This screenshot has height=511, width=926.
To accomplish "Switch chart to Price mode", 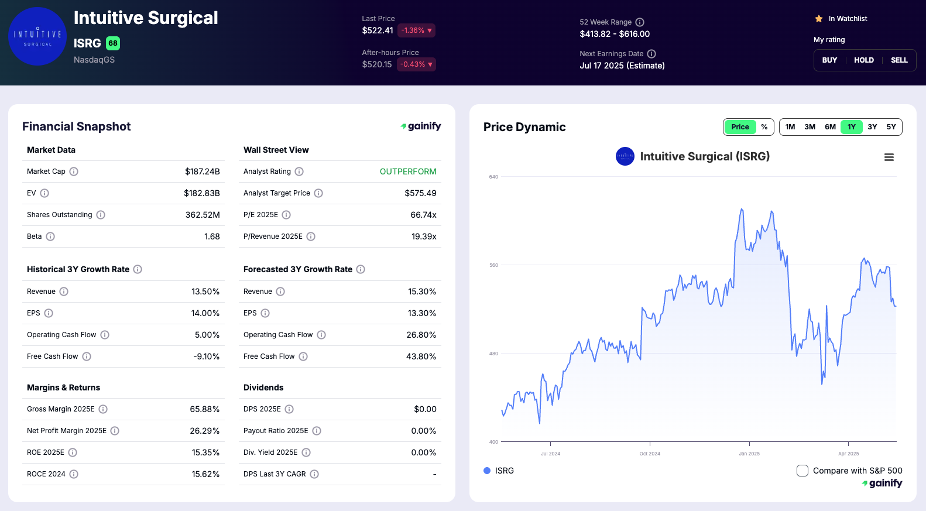I will [x=740, y=127].
